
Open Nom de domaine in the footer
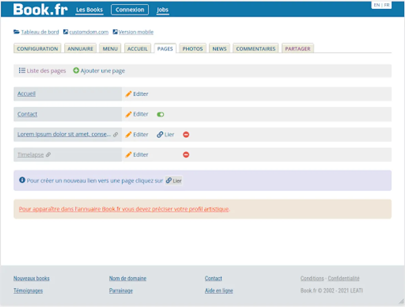coord(127,278)
